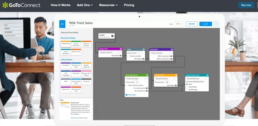The image size is (258, 126).
Task: Open the Choose Schedule dropdown
Action: pyautogui.click(x=161, y=53)
